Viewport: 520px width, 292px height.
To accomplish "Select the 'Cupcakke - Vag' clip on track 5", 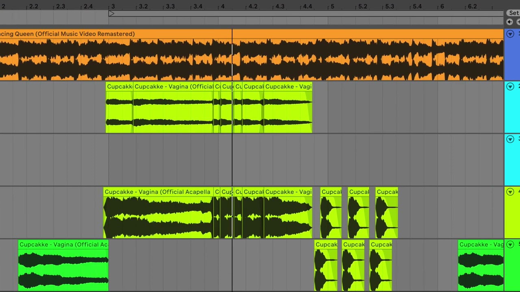I will (x=481, y=266).
